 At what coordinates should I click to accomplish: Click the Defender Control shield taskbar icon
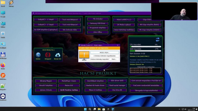coord(113,109)
